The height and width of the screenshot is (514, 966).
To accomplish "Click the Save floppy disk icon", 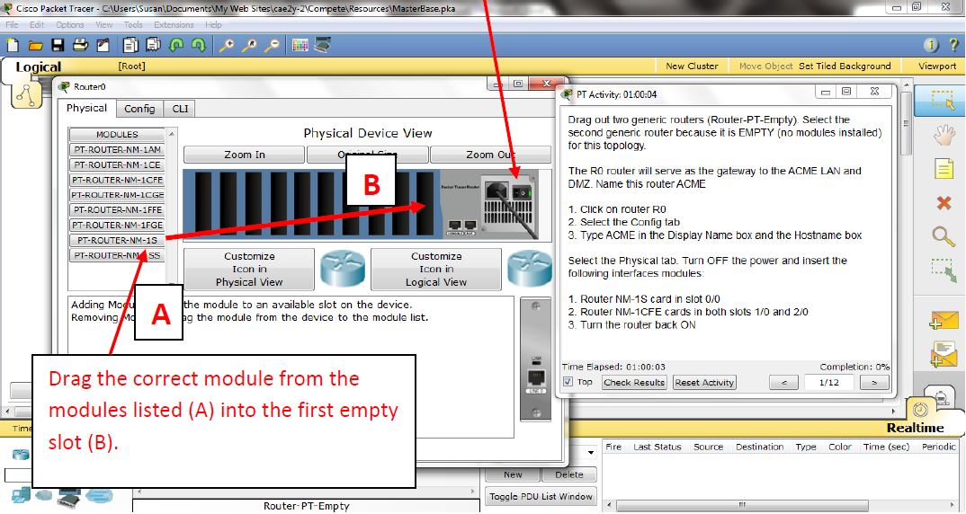I will [x=58, y=45].
